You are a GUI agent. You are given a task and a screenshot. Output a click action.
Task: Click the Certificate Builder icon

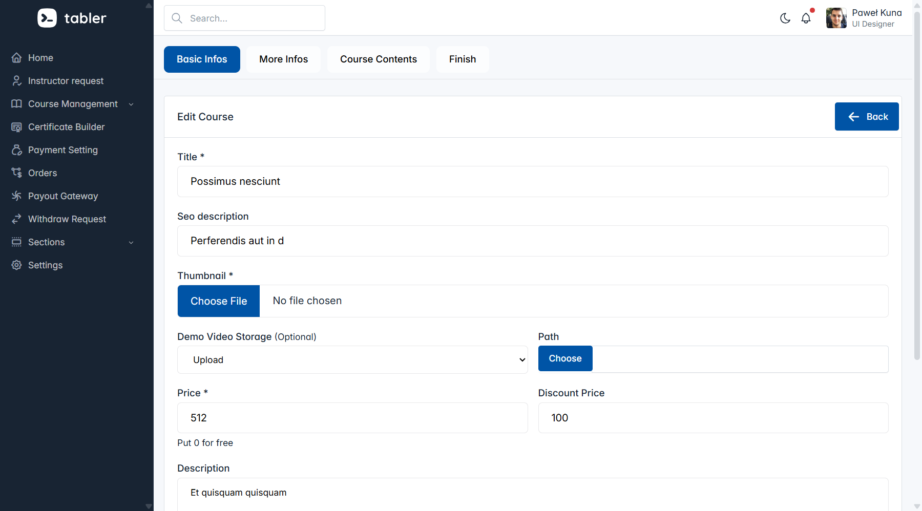[17, 127]
